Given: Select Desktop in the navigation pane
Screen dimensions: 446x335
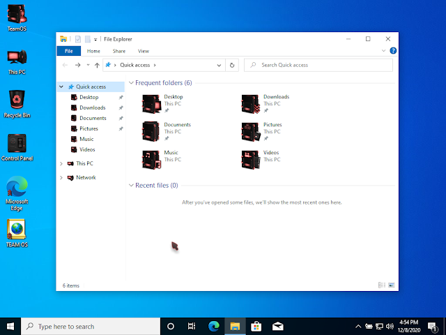Looking at the screenshot, I should [x=89, y=97].
